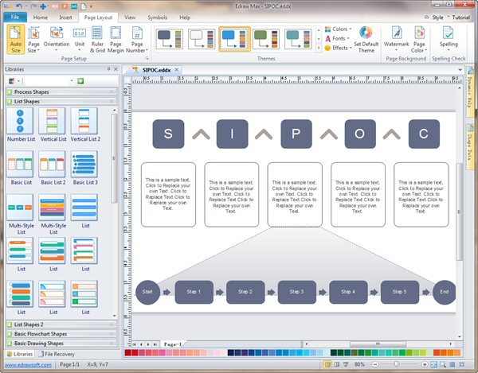Select the Number List shape
Viewport: 478px width, 373px height.
click(19, 125)
